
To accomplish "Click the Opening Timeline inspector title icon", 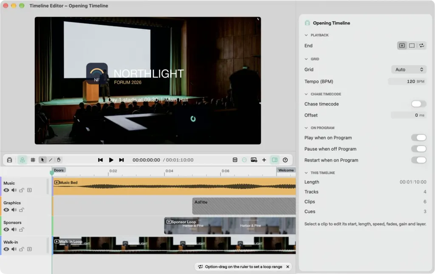I will [307, 23].
